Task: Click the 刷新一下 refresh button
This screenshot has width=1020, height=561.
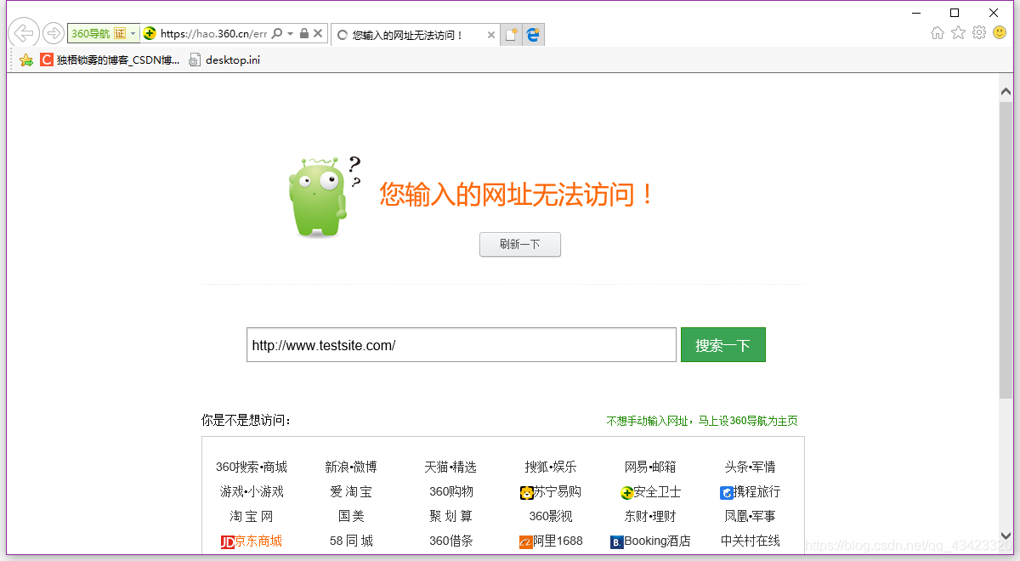Action: (x=520, y=244)
